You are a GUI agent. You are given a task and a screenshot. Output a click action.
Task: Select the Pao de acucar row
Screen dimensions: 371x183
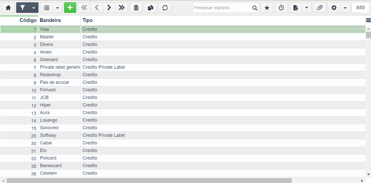click(x=183, y=82)
